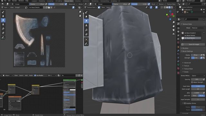The image size is (206, 116).
Task: Select the Draw brush tool in image editor
Action: (3, 12)
